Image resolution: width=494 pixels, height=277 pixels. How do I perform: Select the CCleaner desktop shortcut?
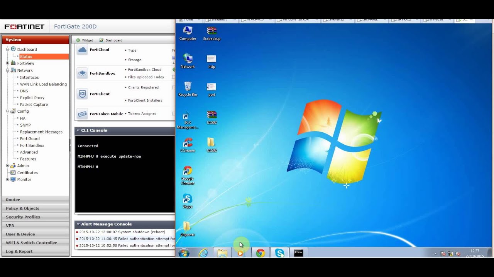(188, 145)
